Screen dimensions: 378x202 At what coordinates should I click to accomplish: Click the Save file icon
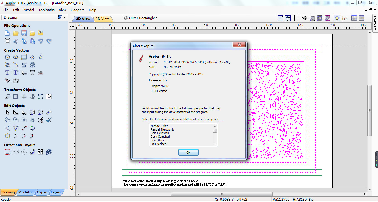click(x=24, y=33)
